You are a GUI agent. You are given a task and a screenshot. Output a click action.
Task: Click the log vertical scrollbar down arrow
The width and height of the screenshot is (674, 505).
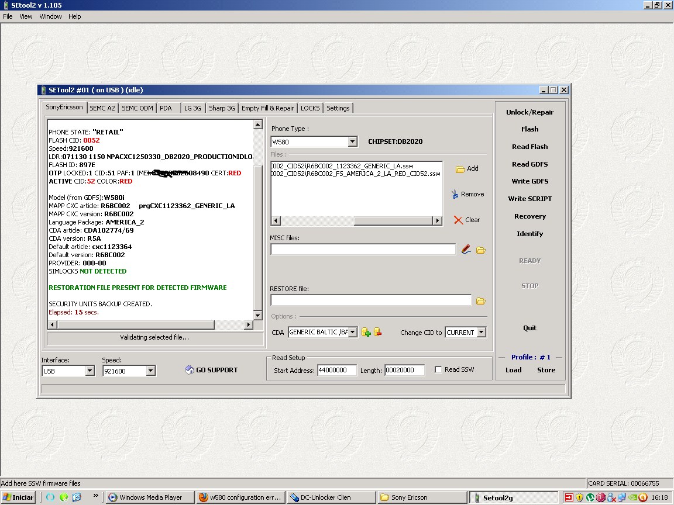258,316
